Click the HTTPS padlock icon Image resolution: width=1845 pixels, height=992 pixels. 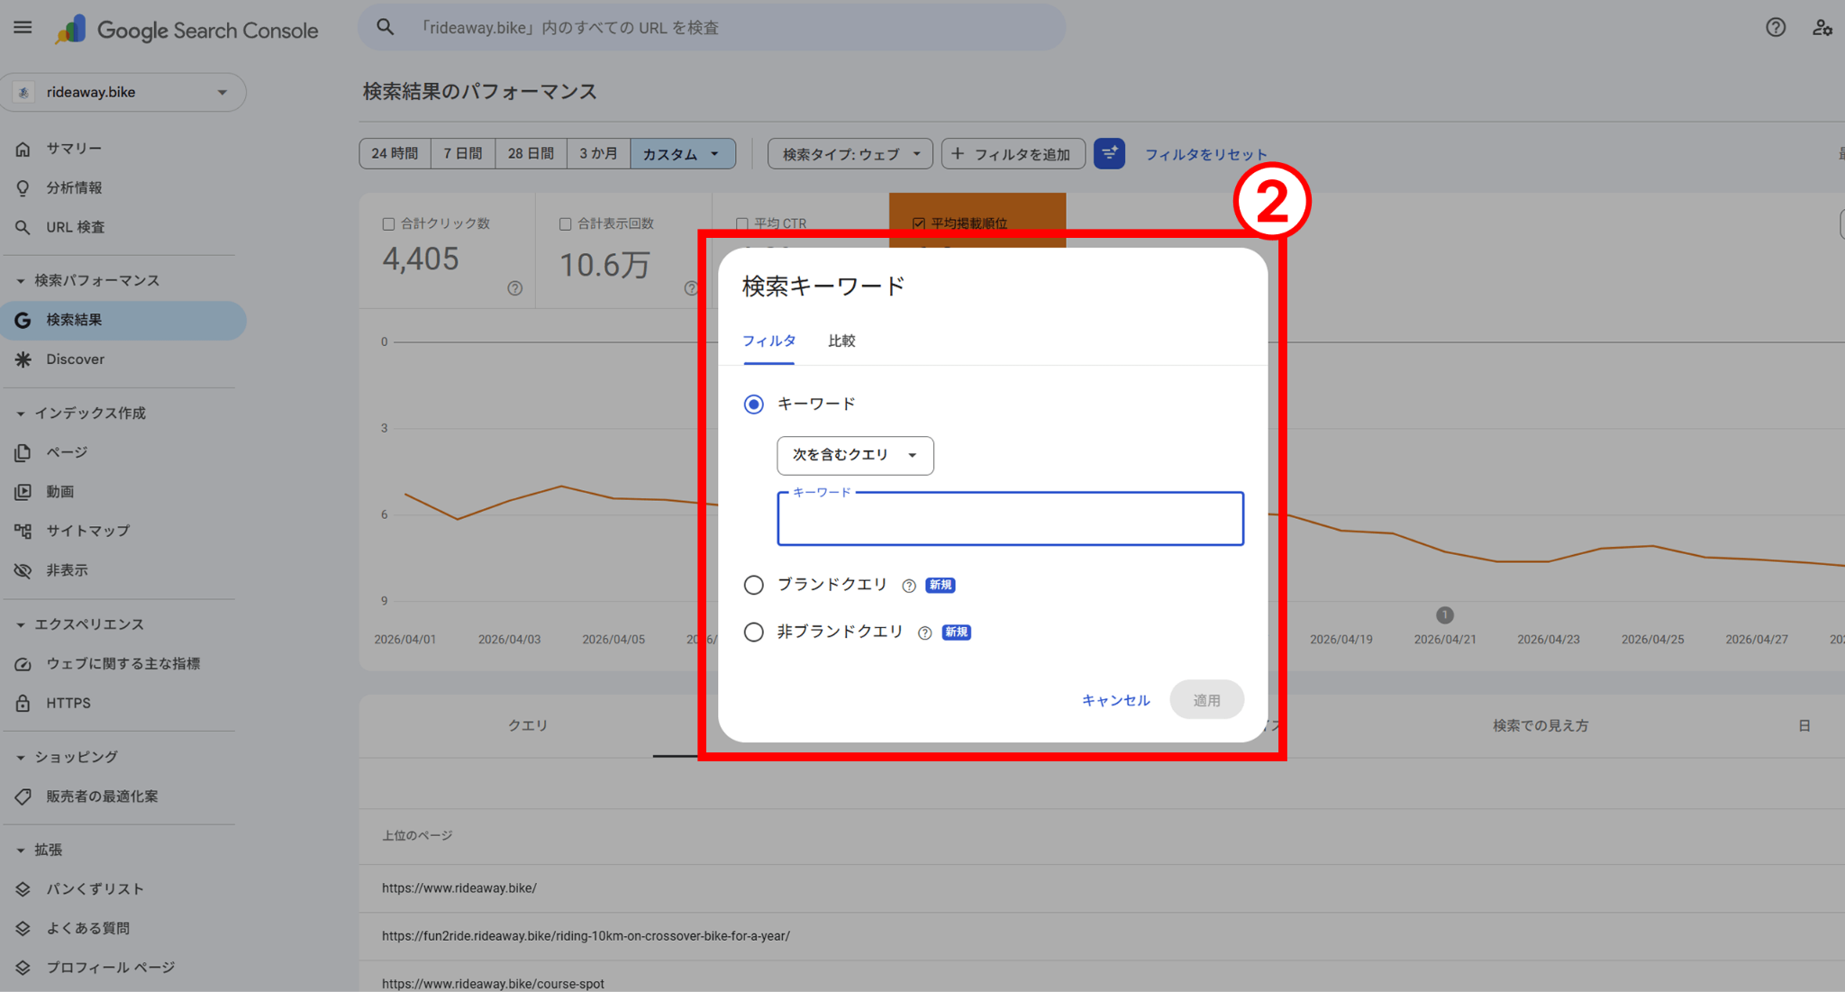[x=23, y=703]
